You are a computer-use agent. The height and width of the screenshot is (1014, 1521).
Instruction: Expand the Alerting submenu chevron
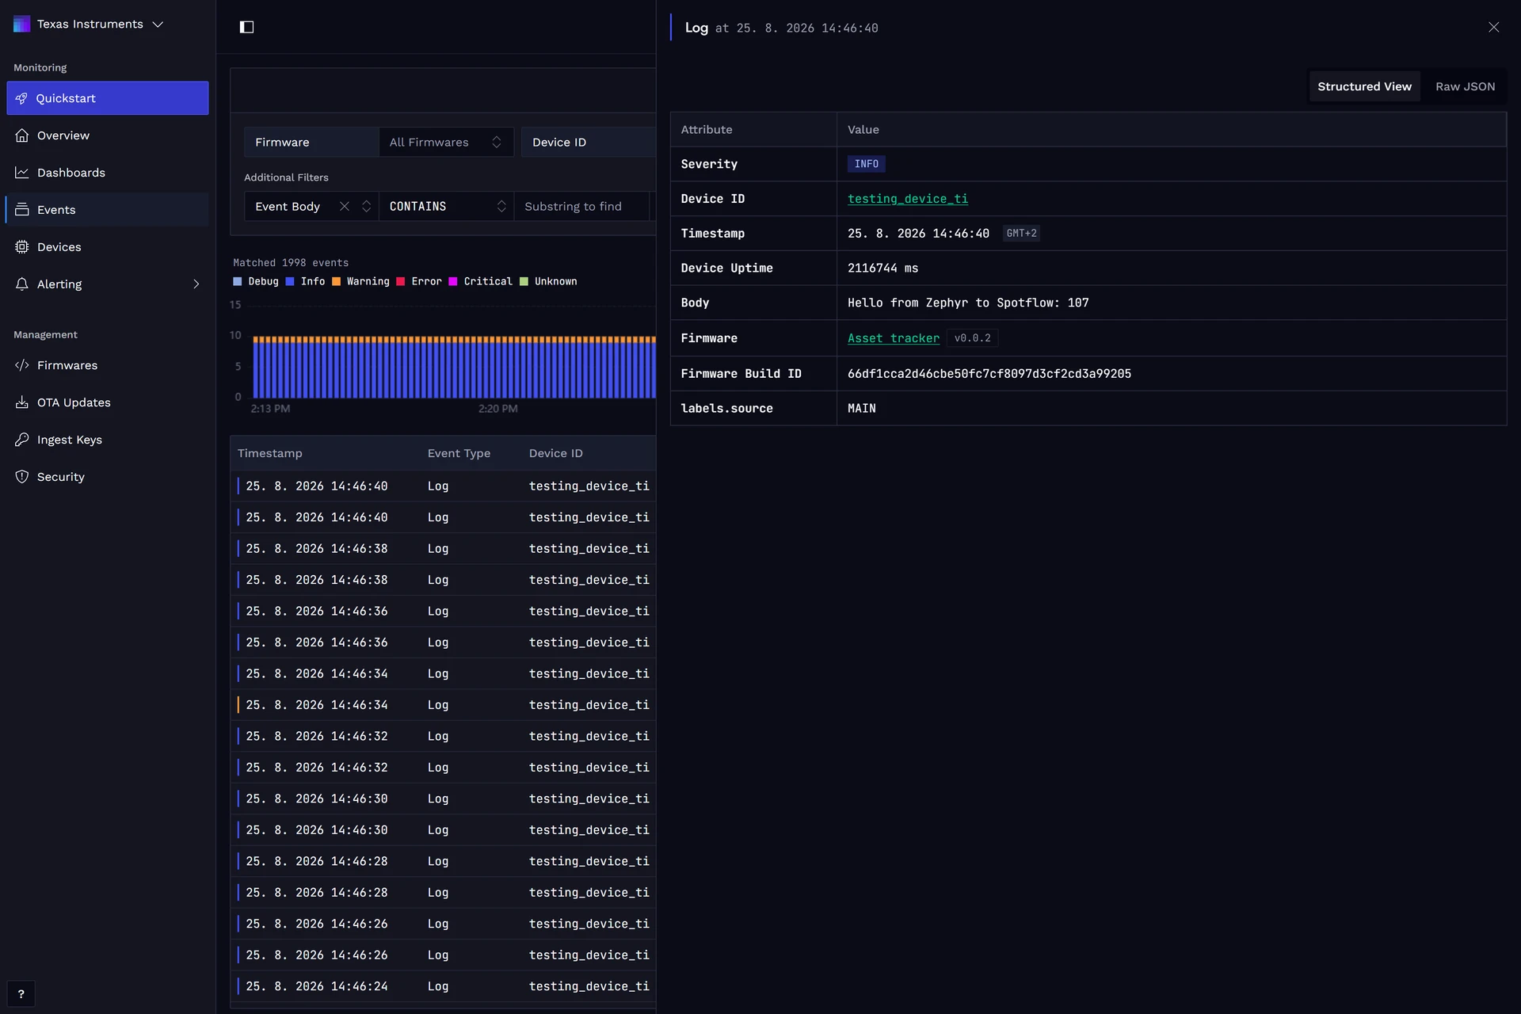pos(196,284)
